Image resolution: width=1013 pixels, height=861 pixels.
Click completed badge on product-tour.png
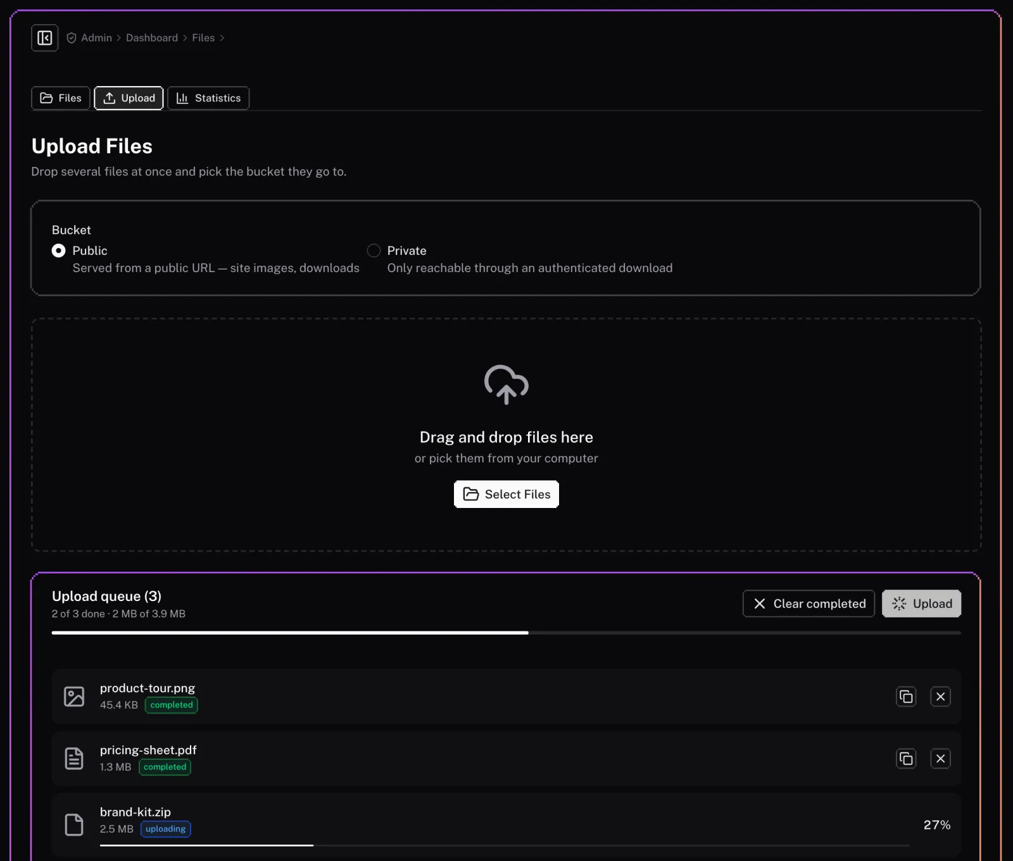[172, 705]
